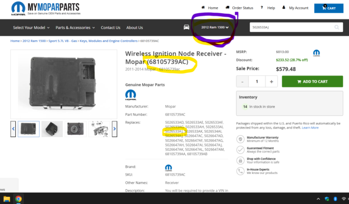The height and width of the screenshot is (204, 349).
Task: Click the Order Status truck icon
Action: coord(227,7)
